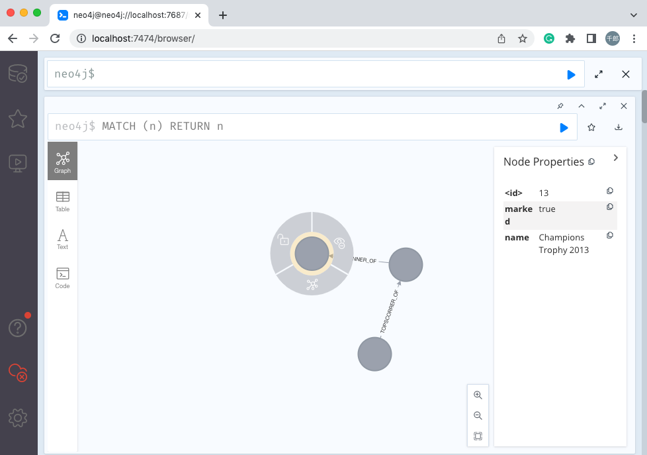Dismiss the selected node via eye icon
This screenshot has width=647, height=455.
pos(339,243)
